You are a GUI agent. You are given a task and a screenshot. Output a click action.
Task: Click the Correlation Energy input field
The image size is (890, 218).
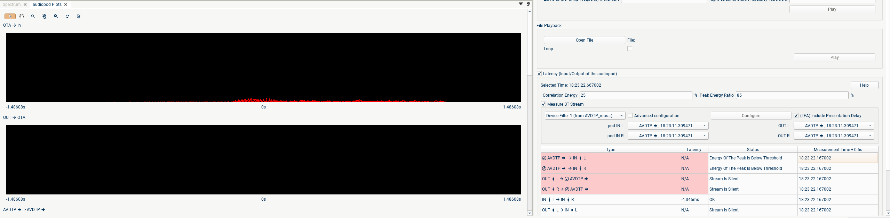tap(636, 95)
